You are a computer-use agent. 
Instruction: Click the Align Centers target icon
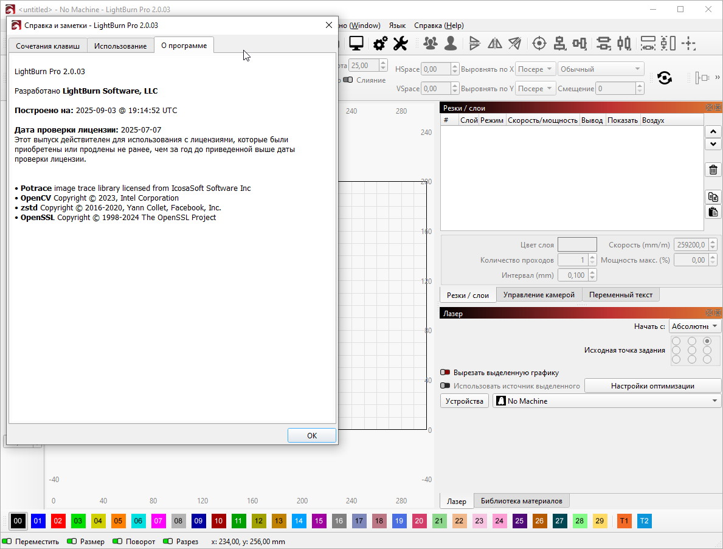[x=539, y=43]
